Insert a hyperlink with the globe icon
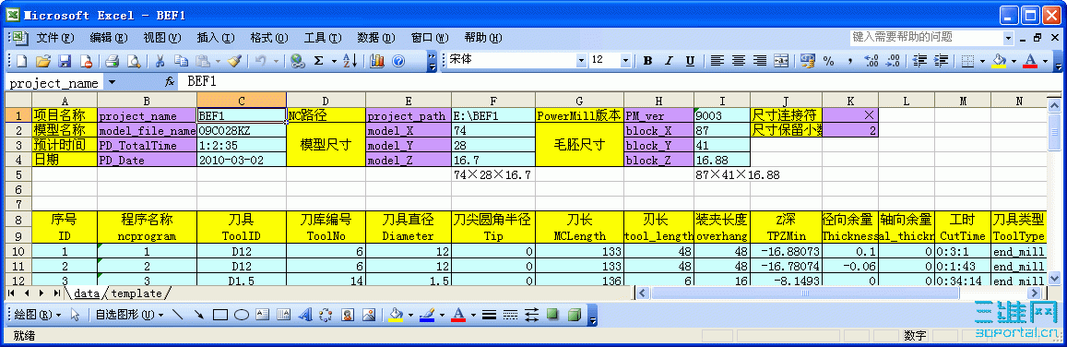The height and width of the screenshot is (347, 1067). click(297, 61)
